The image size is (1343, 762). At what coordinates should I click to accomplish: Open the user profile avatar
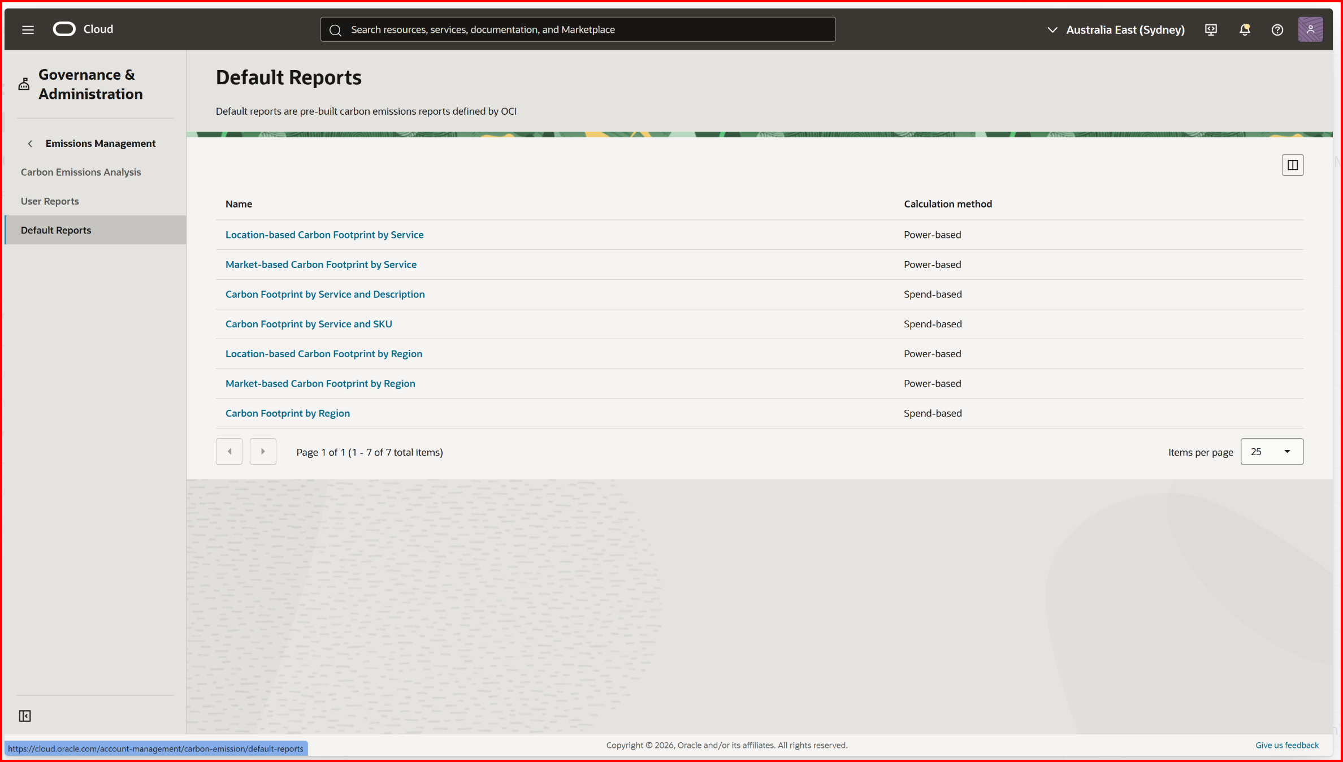[1310, 29]
